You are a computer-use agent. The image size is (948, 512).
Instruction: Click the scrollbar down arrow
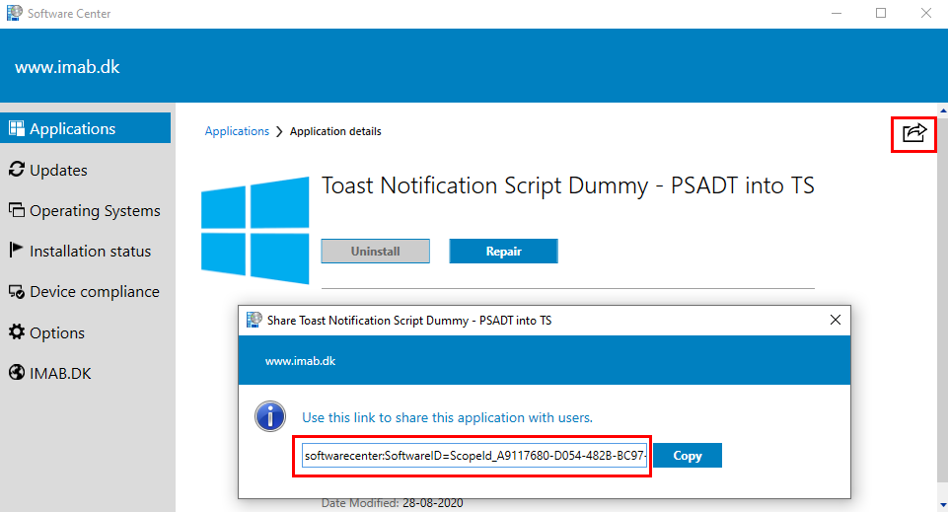click(943, 505)
